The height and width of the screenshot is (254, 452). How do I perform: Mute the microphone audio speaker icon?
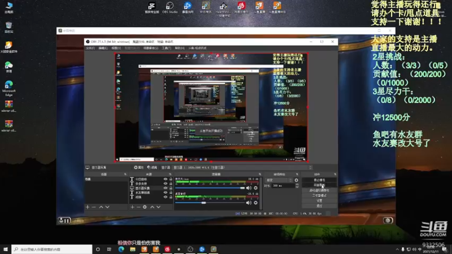pyautogui.click(x=249, y=188)
